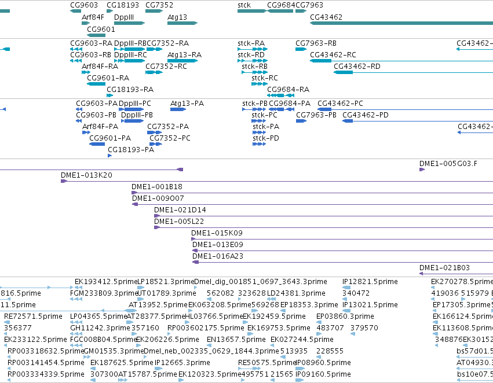Click the DppIII-RC transcript label
493x383 pixels.
click(130, 54)
